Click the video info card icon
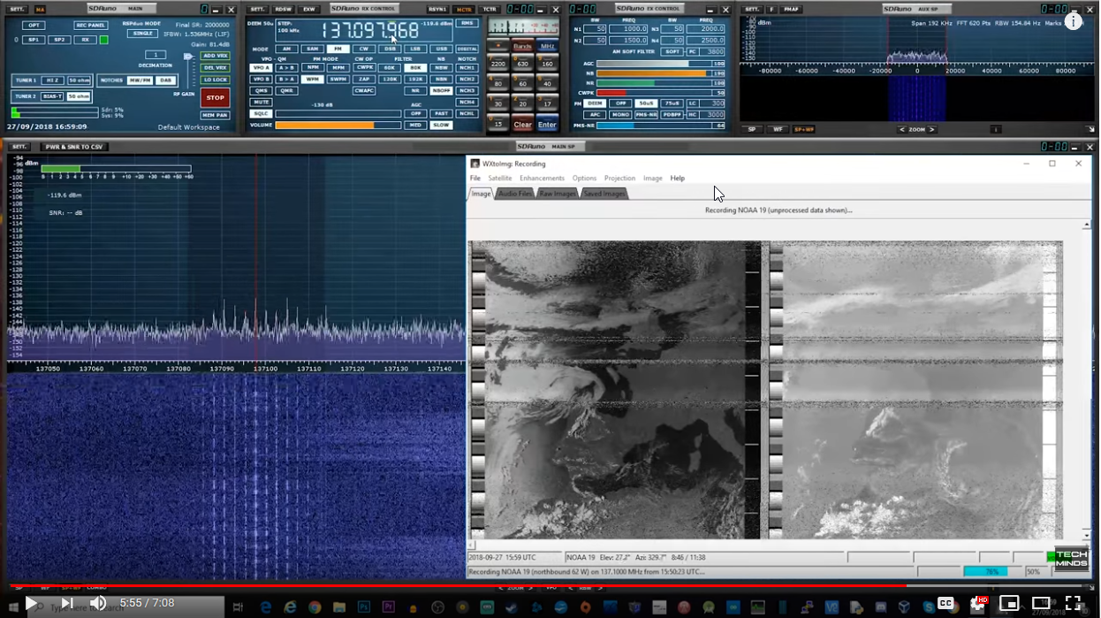 pyautogui.click(x=1073, y=21)
